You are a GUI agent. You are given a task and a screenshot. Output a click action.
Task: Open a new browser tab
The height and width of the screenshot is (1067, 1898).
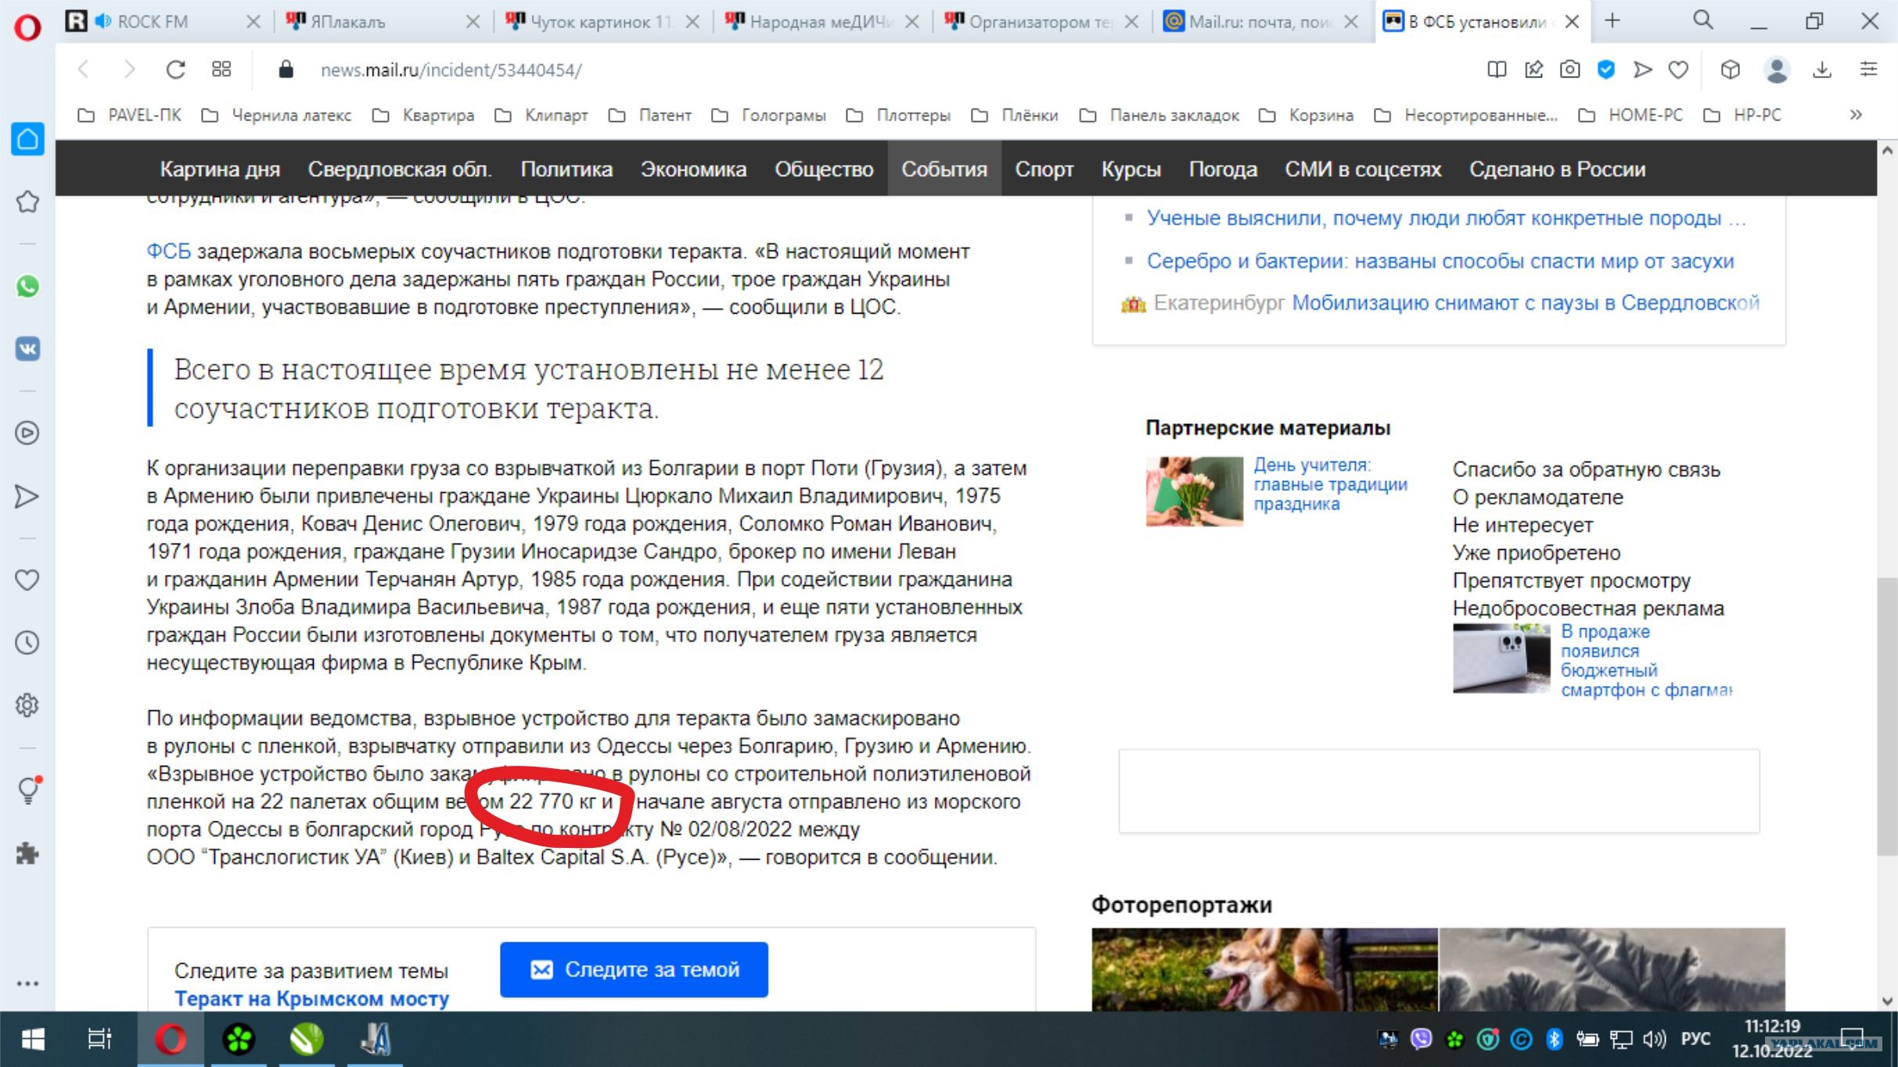pyautogui.click(x=1612, y=21)
